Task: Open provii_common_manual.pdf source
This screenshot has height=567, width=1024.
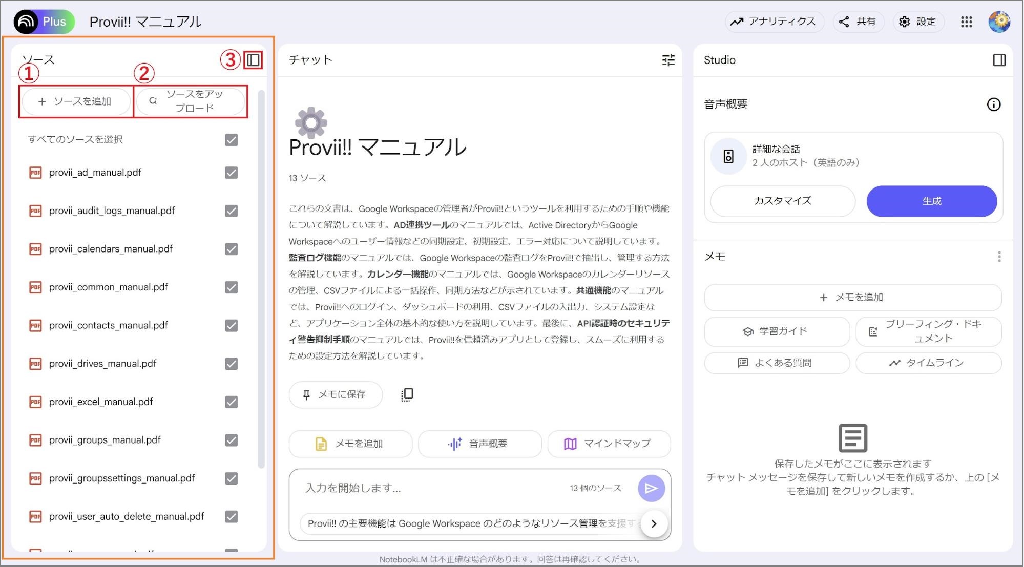Action: pos(109,287)
